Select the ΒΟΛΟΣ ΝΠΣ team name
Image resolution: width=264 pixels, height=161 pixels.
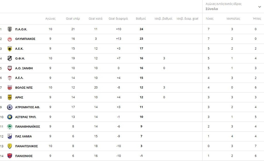click(x=24, y=88)
